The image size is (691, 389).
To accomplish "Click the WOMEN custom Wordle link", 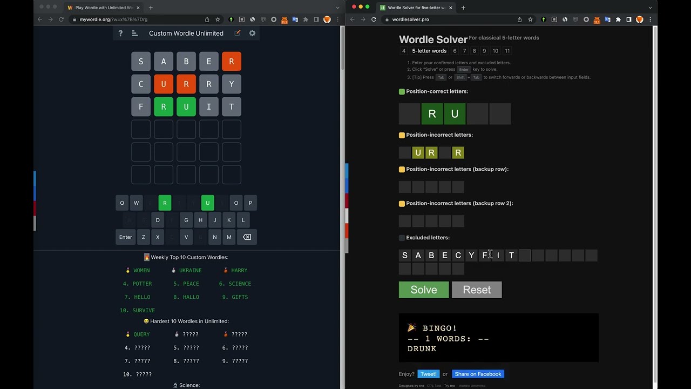I will [x=141, y=270].
